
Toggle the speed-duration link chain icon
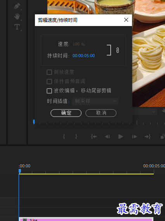[x=118, y=50]
